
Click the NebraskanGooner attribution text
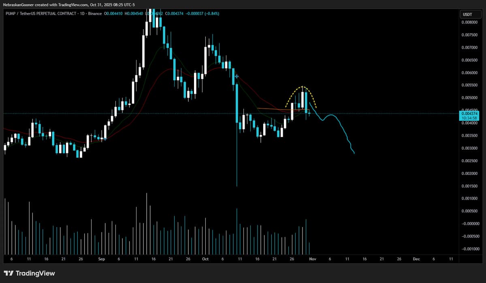click(x=18, y=5)
